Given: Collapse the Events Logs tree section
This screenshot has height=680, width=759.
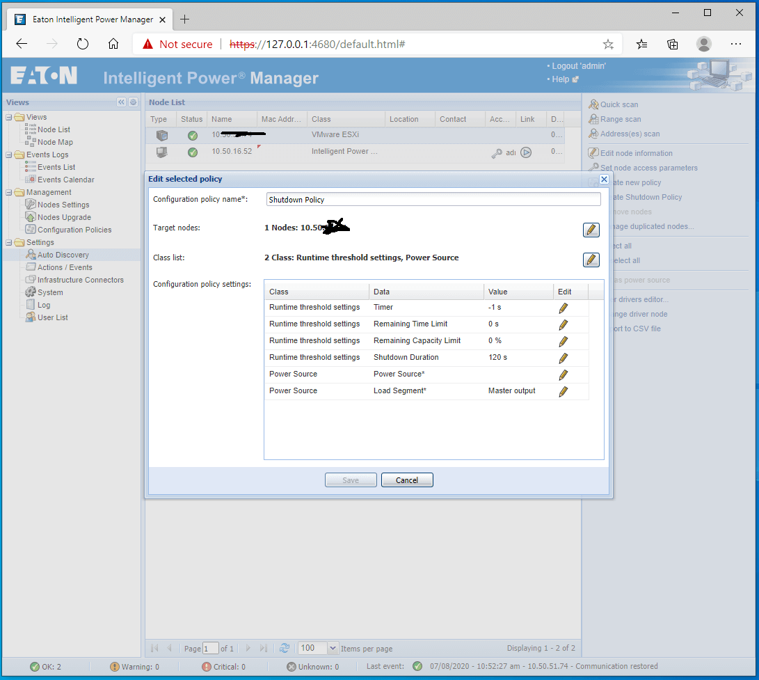Looking at the screenshot, I should tap(8, 154).
